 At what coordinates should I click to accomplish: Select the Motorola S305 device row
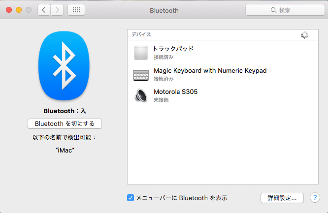point(223,95)
